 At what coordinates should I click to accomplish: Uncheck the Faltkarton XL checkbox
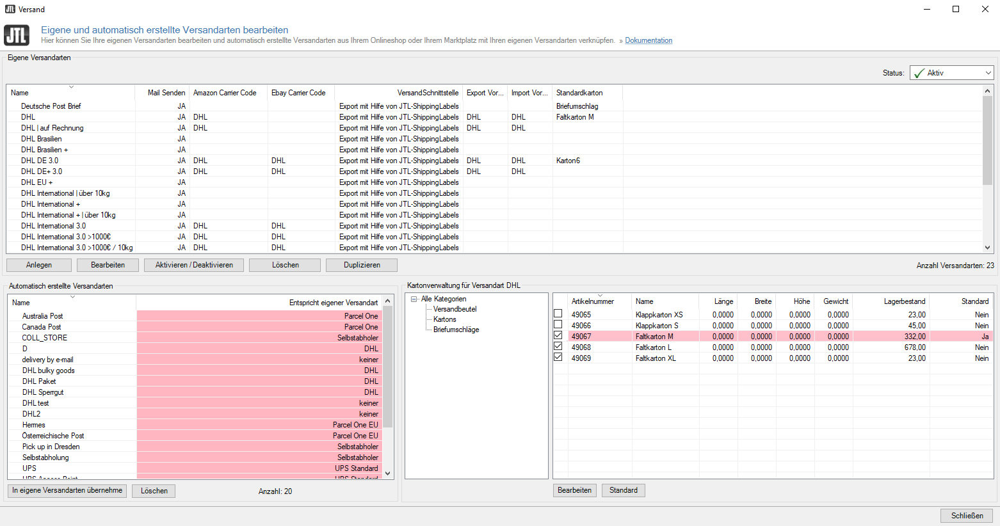558,358
